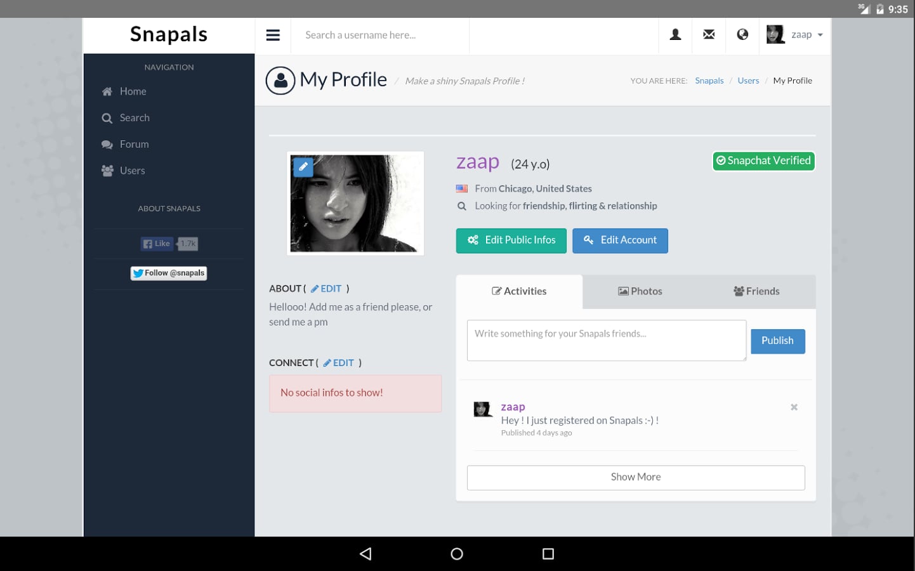Image resolution: width=915 pixels, height=571 pixels.
Task: Click the Snapchat Verified badge
Action: [763, 161]
